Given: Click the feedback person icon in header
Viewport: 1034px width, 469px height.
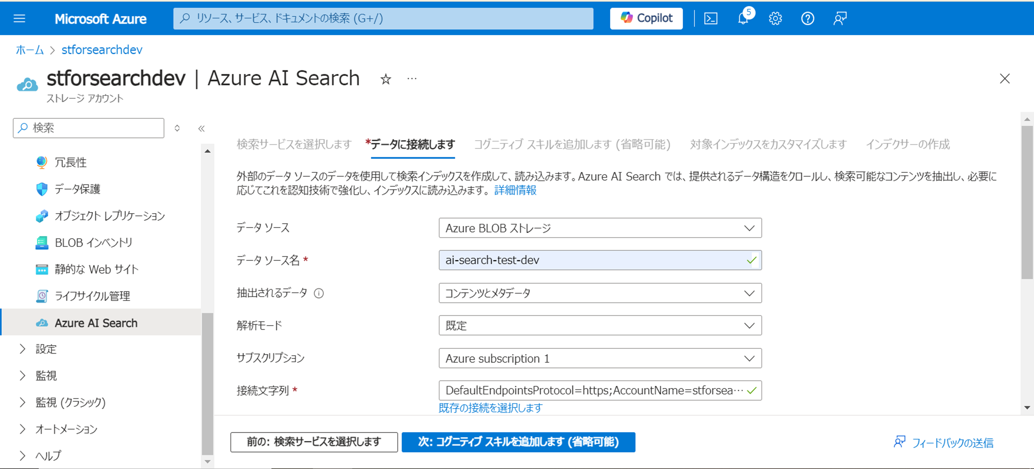Looking at the screenshot, I should pos(840,19).
